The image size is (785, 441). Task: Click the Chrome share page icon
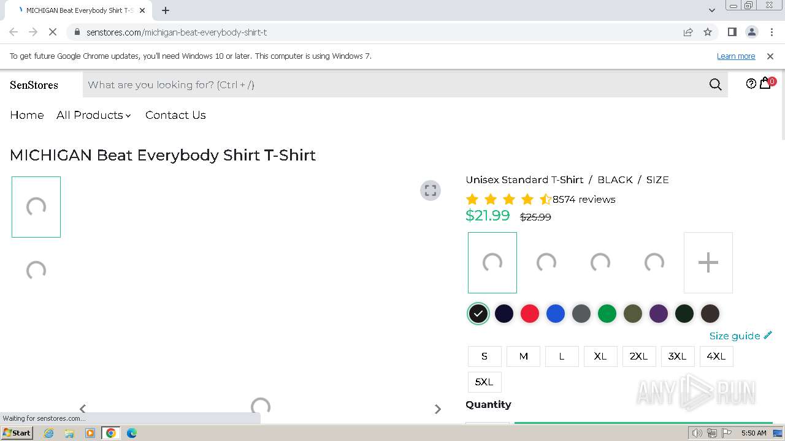[x=688, y=32]
